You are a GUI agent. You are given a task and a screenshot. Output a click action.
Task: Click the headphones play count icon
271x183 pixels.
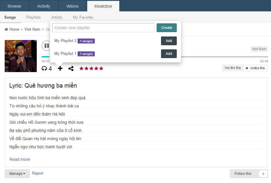coord(44,69)
